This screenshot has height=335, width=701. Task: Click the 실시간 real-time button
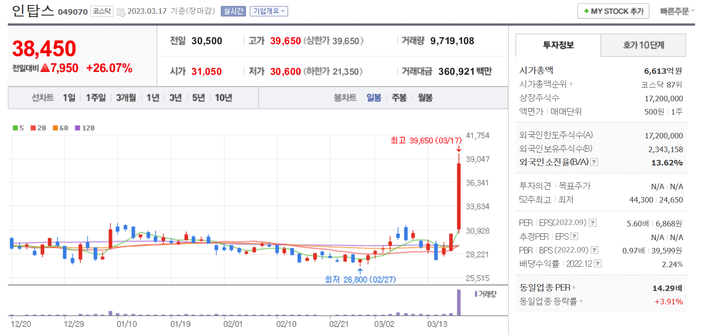[233, 11]
